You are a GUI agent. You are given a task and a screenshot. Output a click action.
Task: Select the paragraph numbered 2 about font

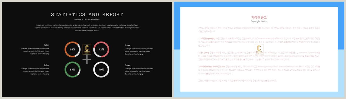click(x=259, y=56)
